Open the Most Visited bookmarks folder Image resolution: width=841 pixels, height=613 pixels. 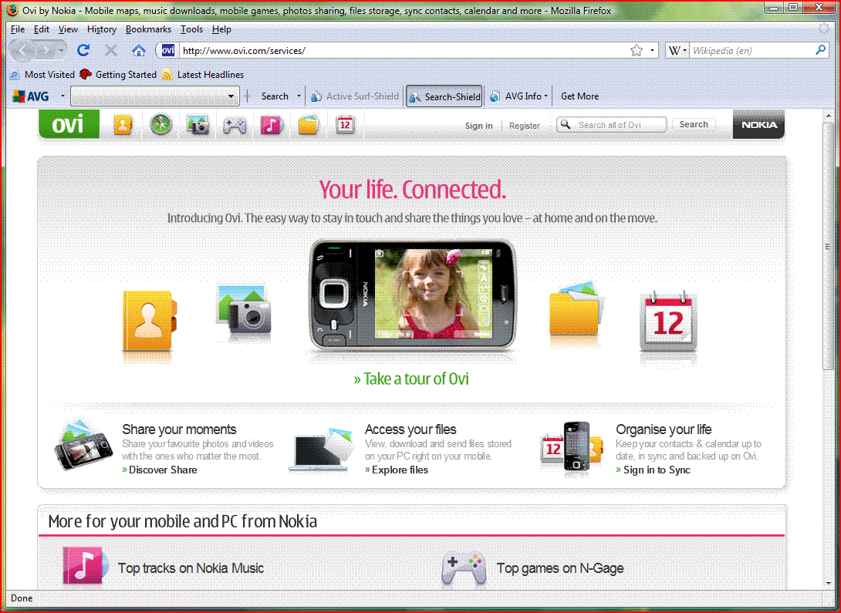tap(43, 75)
